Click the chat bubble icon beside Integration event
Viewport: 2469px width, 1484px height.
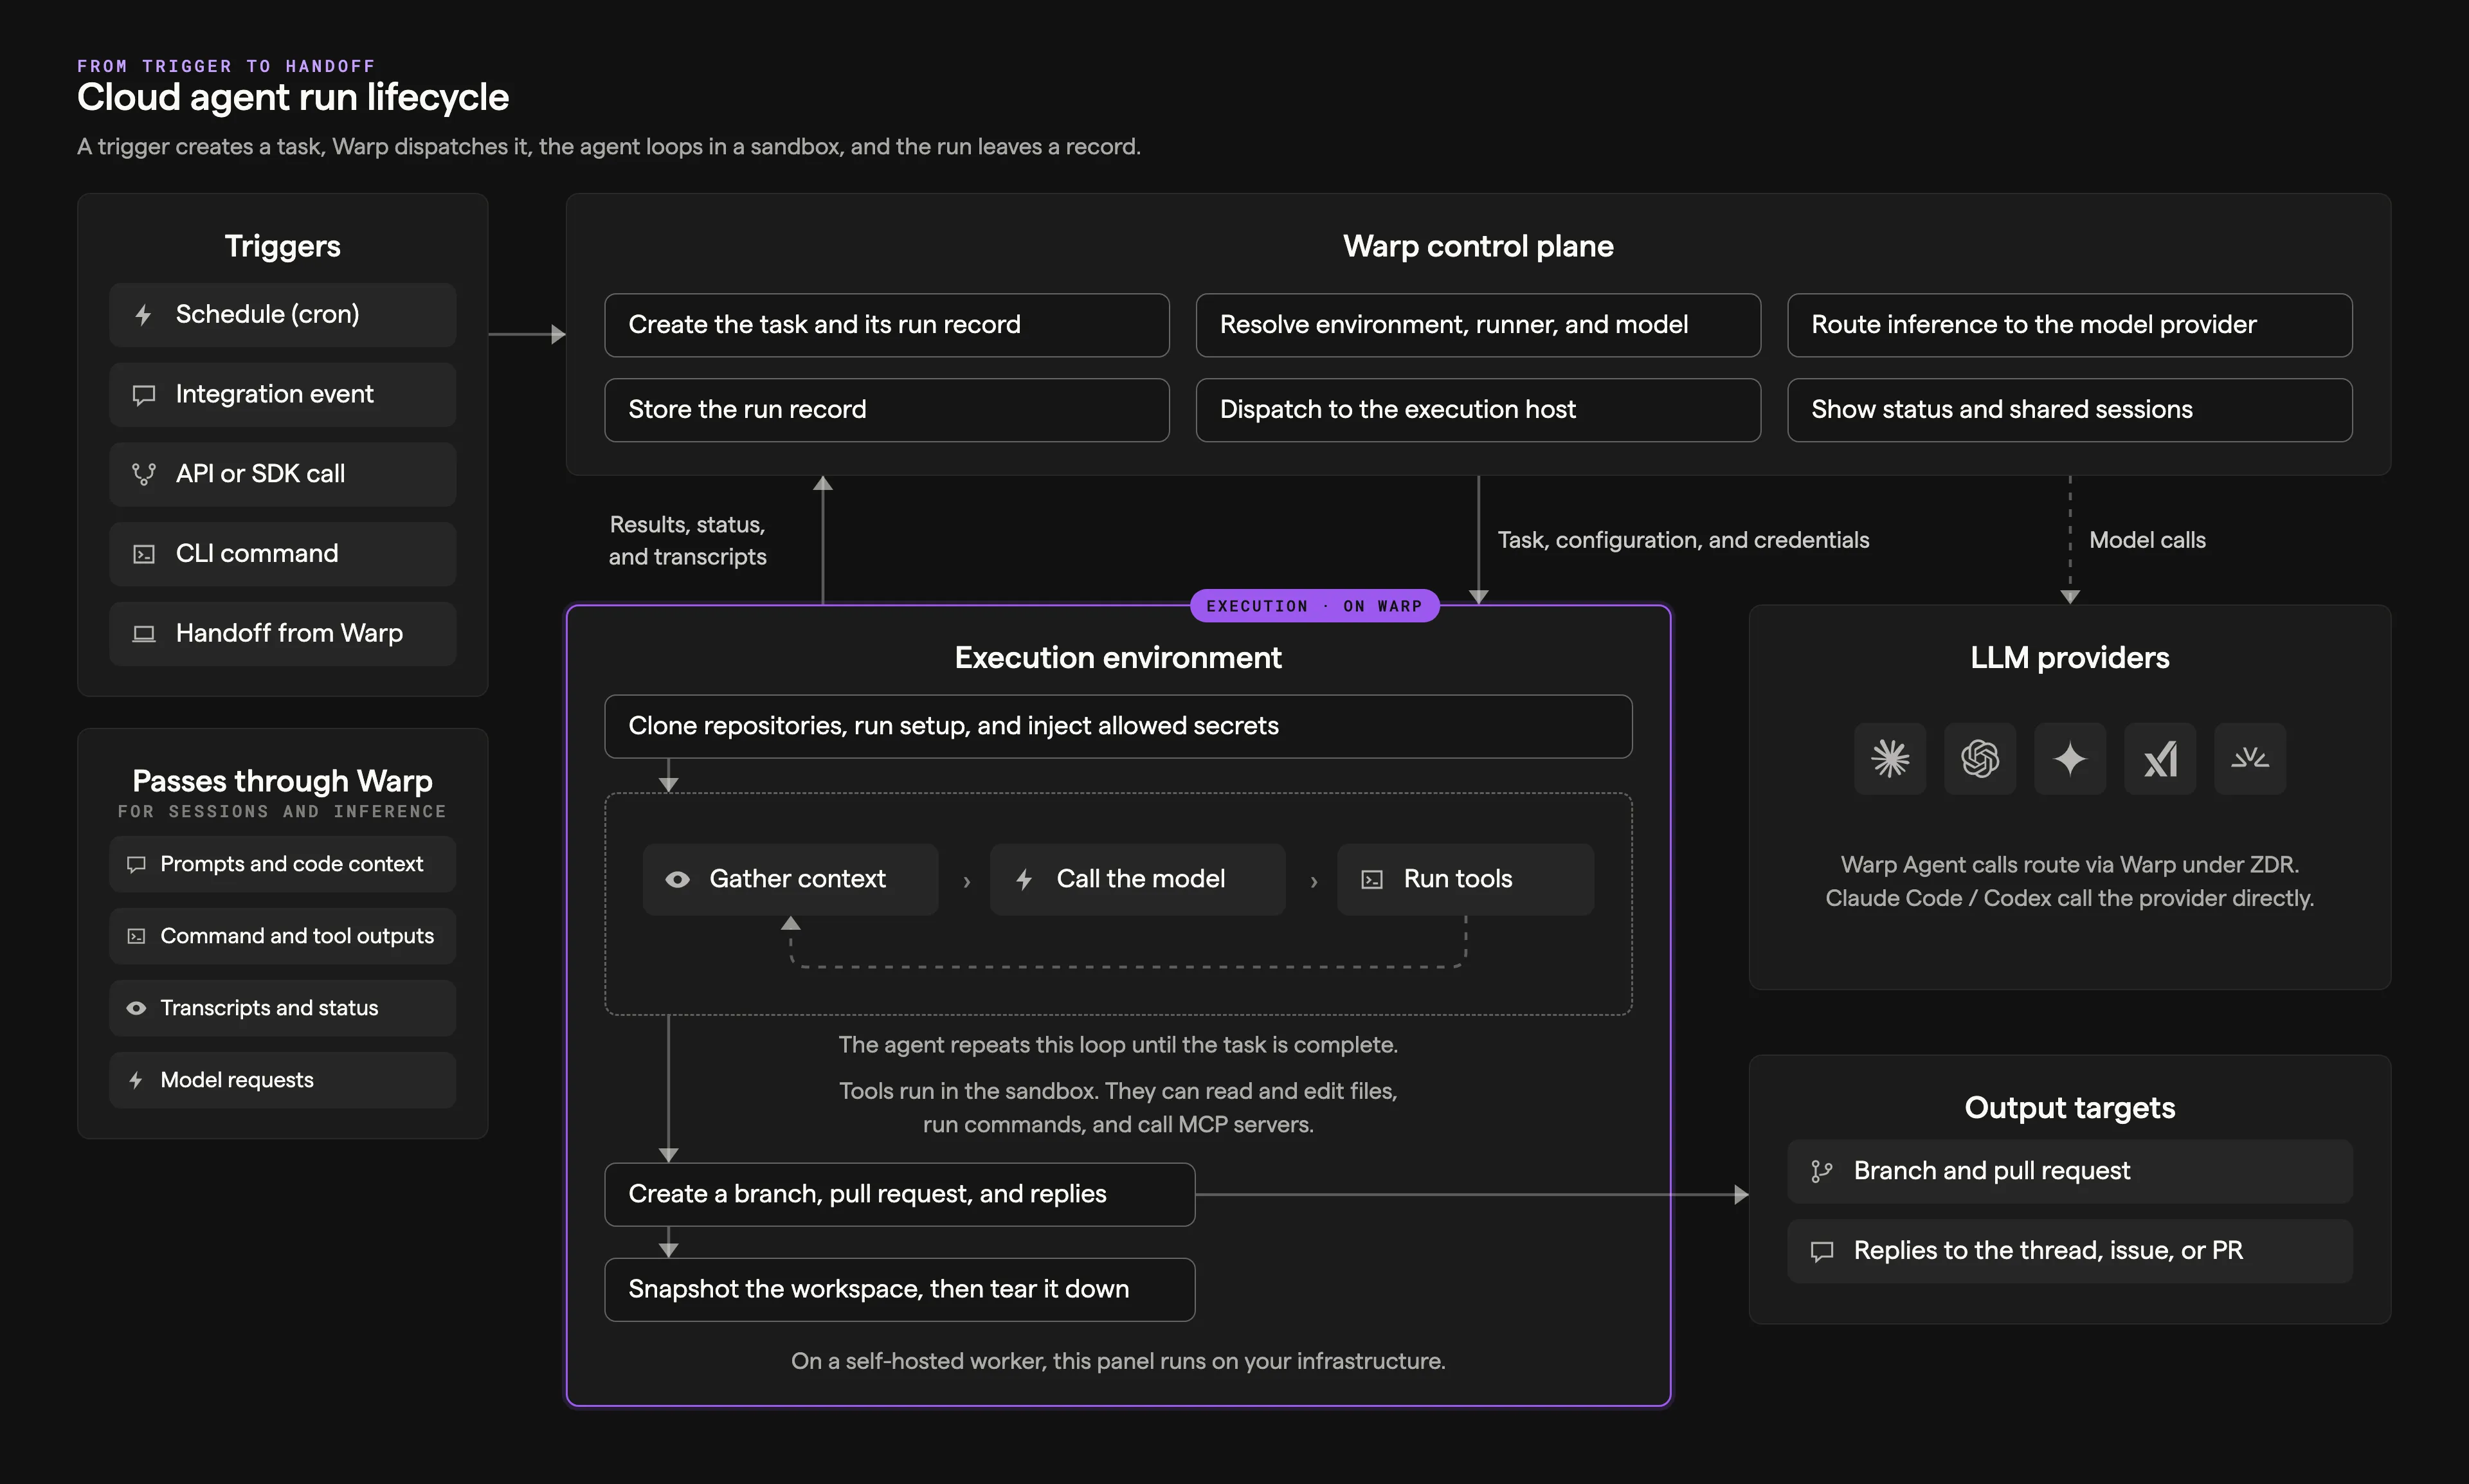pos(144,395)
